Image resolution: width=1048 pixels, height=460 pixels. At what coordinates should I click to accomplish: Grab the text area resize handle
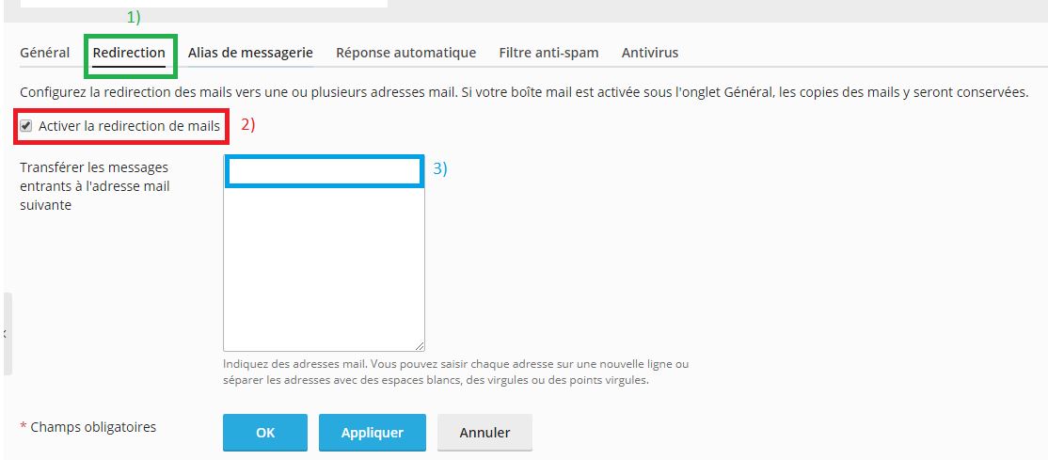(x=420, y=345)
